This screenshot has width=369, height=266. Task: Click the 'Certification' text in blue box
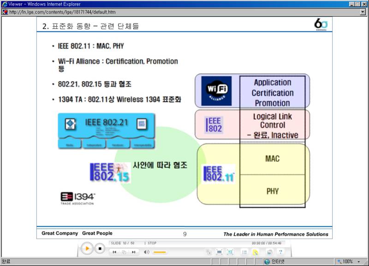tap(273, 93)
